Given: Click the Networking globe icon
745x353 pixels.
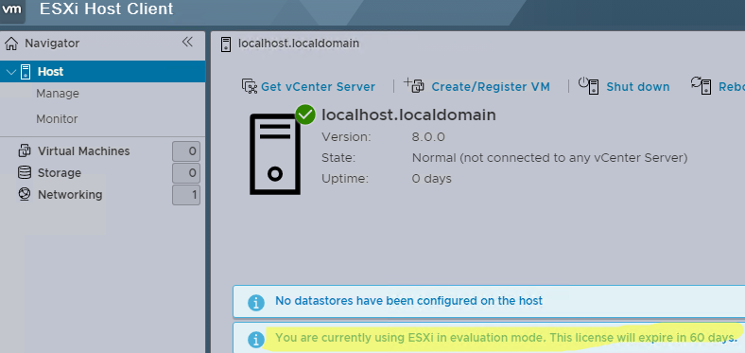Looking at the screenshot, I should click(25, 195).
